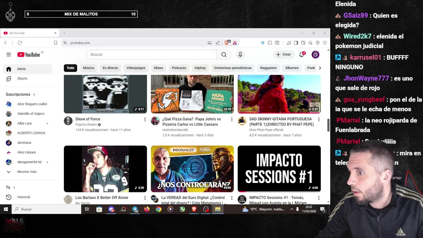Open the IMPACTO SESSIONS #1 thumbnail
The image size is (423, 238).
[279, 169]
